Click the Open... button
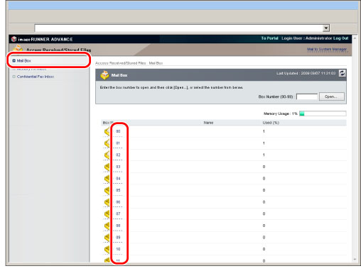Viewport: 361px width, 271px height. [332, 96]
